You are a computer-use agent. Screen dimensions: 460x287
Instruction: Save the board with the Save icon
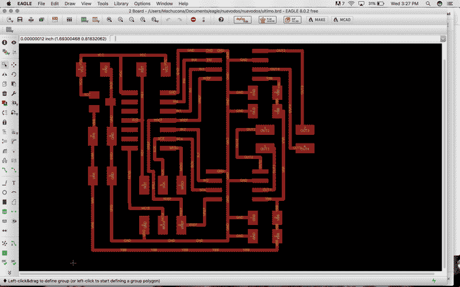click(x=20, y=20)
